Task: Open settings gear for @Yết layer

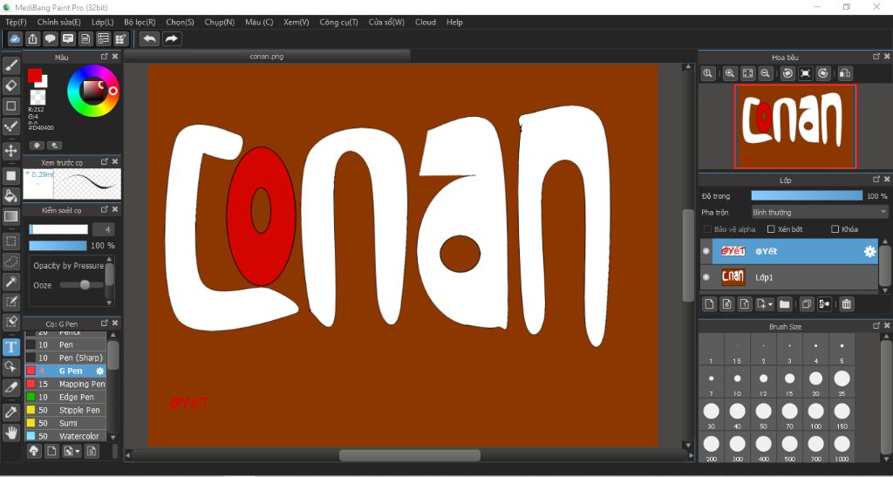Action: click(x=869, y=252)
